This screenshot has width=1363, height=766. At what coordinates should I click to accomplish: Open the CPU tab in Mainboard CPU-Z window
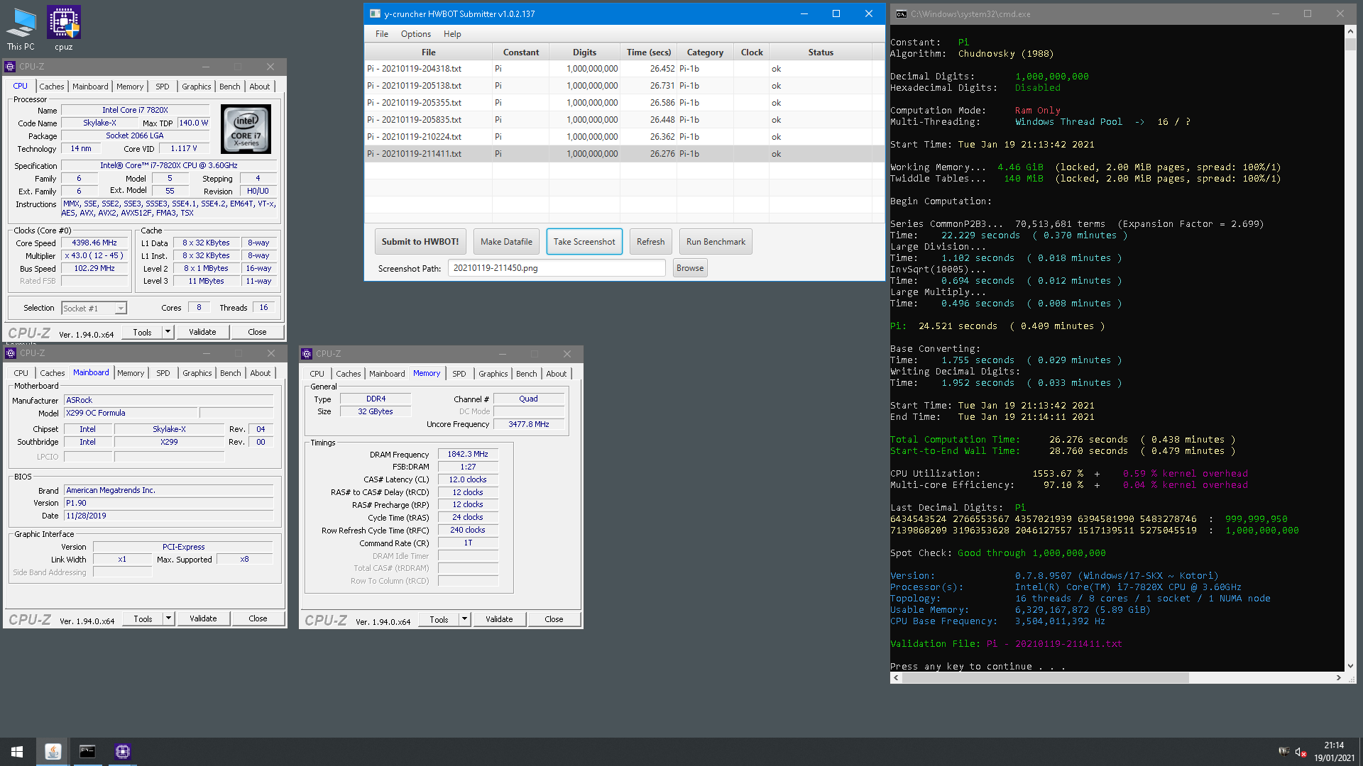click(x=21, y=372)
